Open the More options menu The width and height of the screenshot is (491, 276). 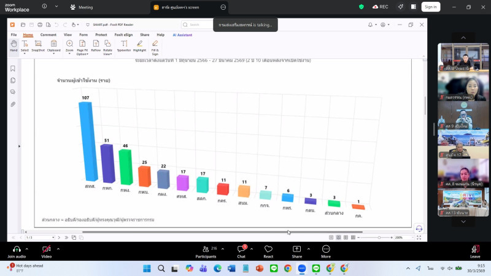click(x=326, y=249)
